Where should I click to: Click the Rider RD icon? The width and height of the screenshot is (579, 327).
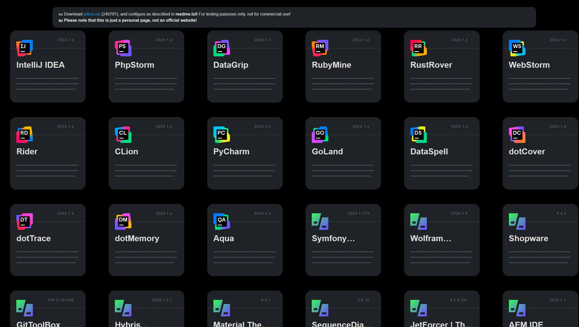24,135
